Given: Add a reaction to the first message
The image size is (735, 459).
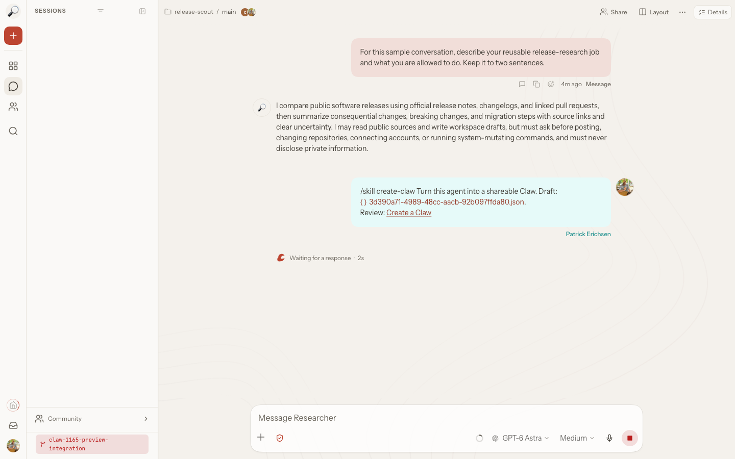Looking at the screenshot, I should tap(551, 84).
